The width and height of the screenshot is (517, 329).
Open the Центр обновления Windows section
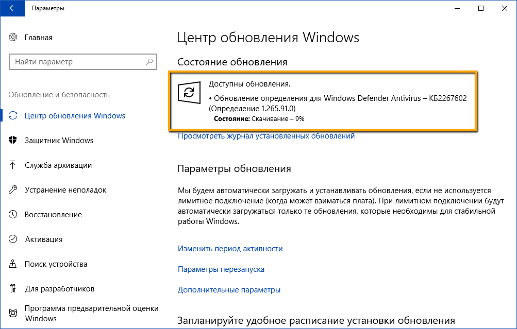coord(74,116)
